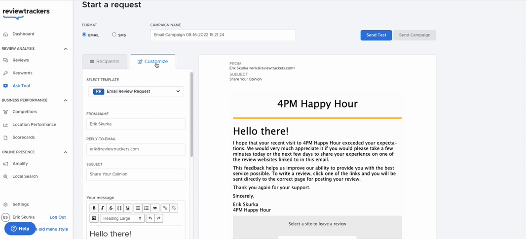Undo the last editor change

click(x=150, y=218)
